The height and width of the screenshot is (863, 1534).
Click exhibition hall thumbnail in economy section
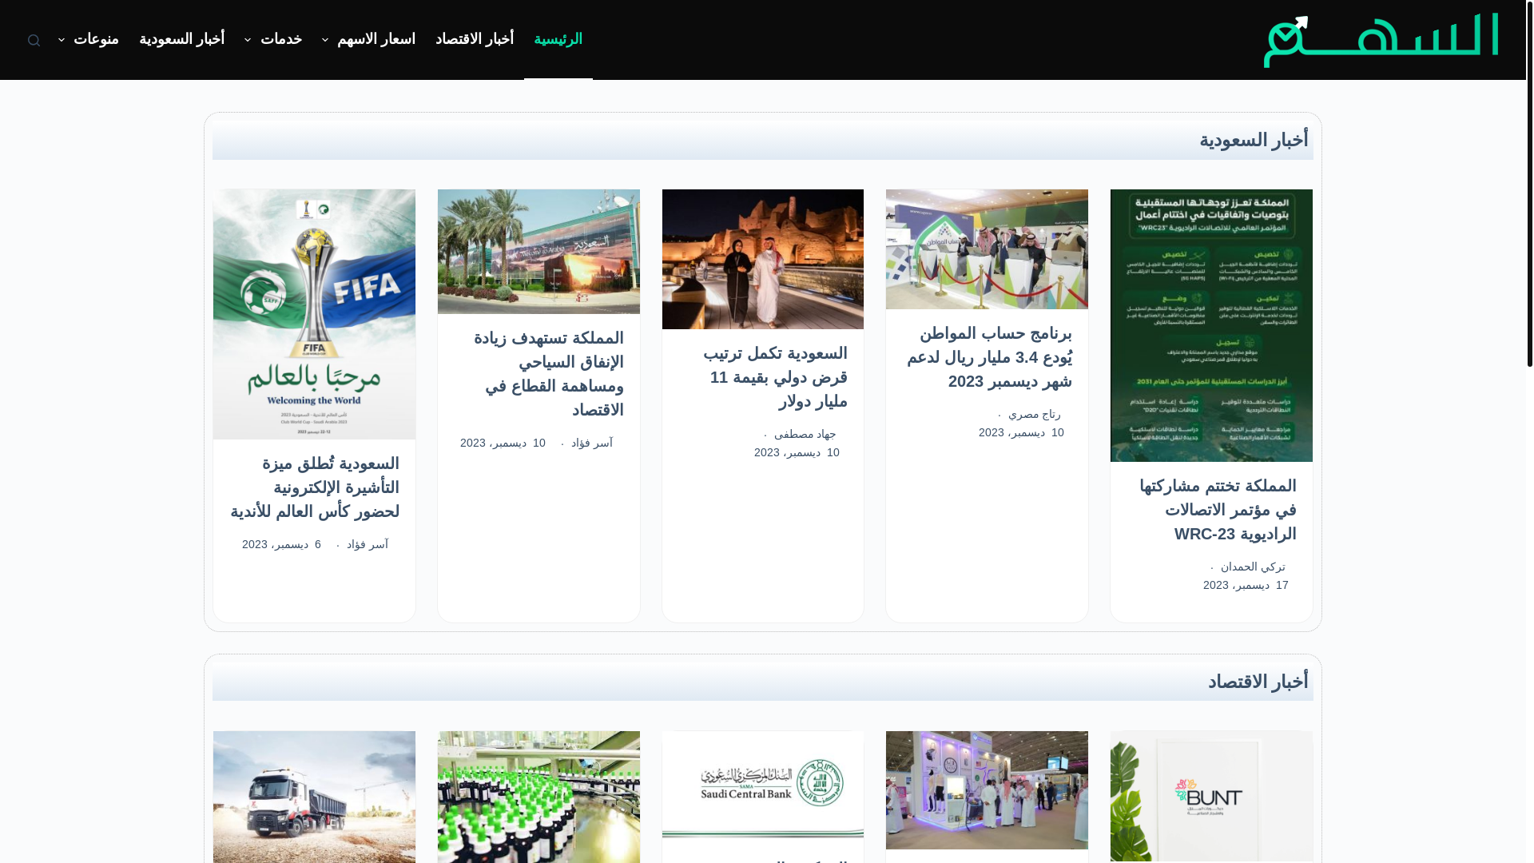click(x=987, y=790)
